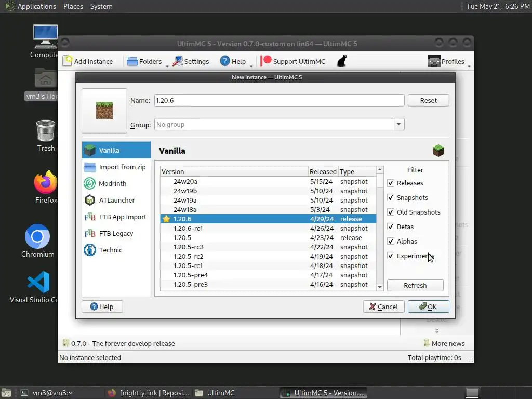Open the 0.7.0 forever develop release news

pyautogui.click(x=119, y=343)
